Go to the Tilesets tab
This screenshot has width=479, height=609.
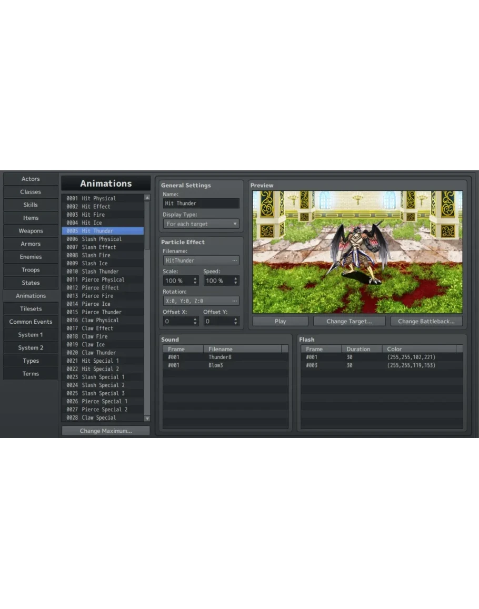pos(31,309)
